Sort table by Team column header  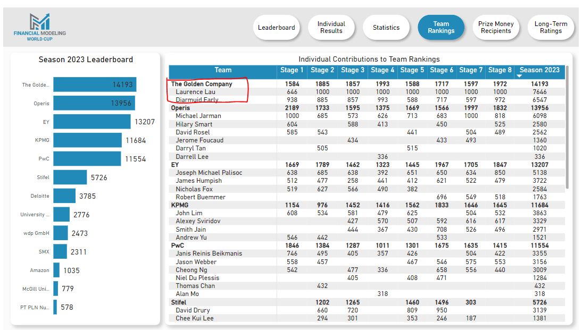(223, 70)
